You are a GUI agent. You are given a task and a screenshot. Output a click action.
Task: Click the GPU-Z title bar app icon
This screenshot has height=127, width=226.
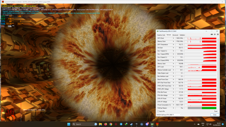158,31
